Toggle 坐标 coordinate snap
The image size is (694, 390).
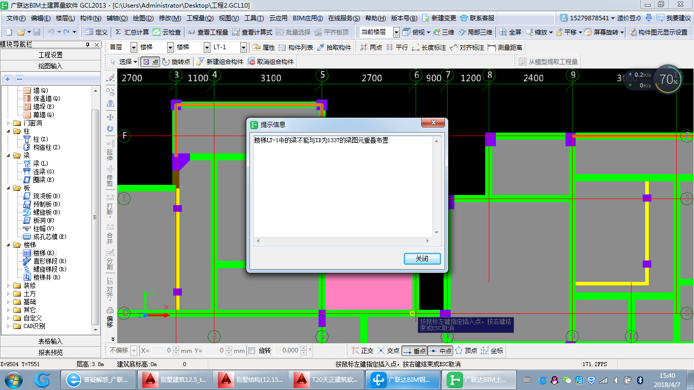tap(492, 350)
